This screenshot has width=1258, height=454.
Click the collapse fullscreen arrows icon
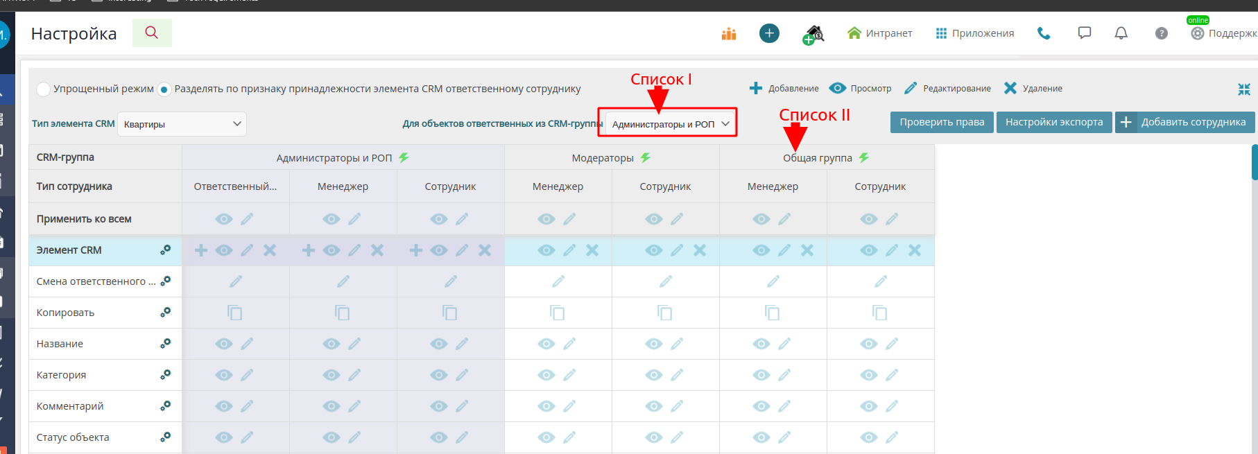(1243, 89)
